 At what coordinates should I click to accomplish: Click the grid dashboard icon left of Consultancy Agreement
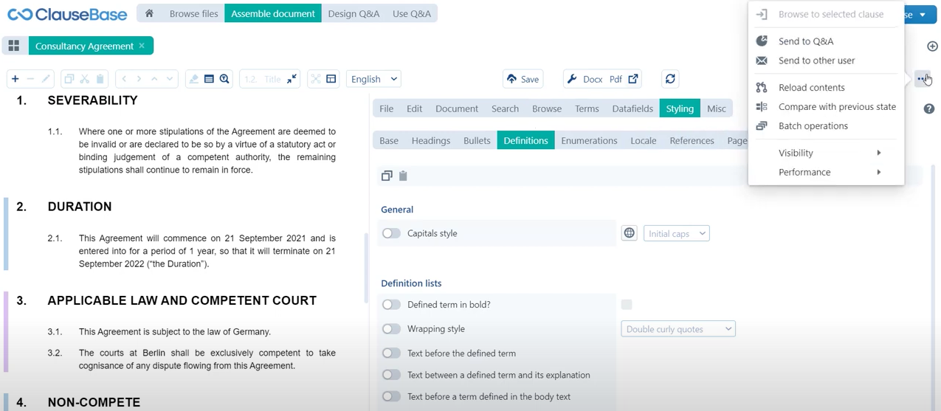tap(13, 46)
